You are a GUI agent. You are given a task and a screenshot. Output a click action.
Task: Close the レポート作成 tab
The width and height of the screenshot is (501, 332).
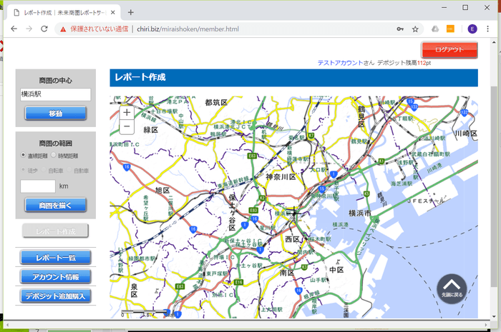(113, 12)
